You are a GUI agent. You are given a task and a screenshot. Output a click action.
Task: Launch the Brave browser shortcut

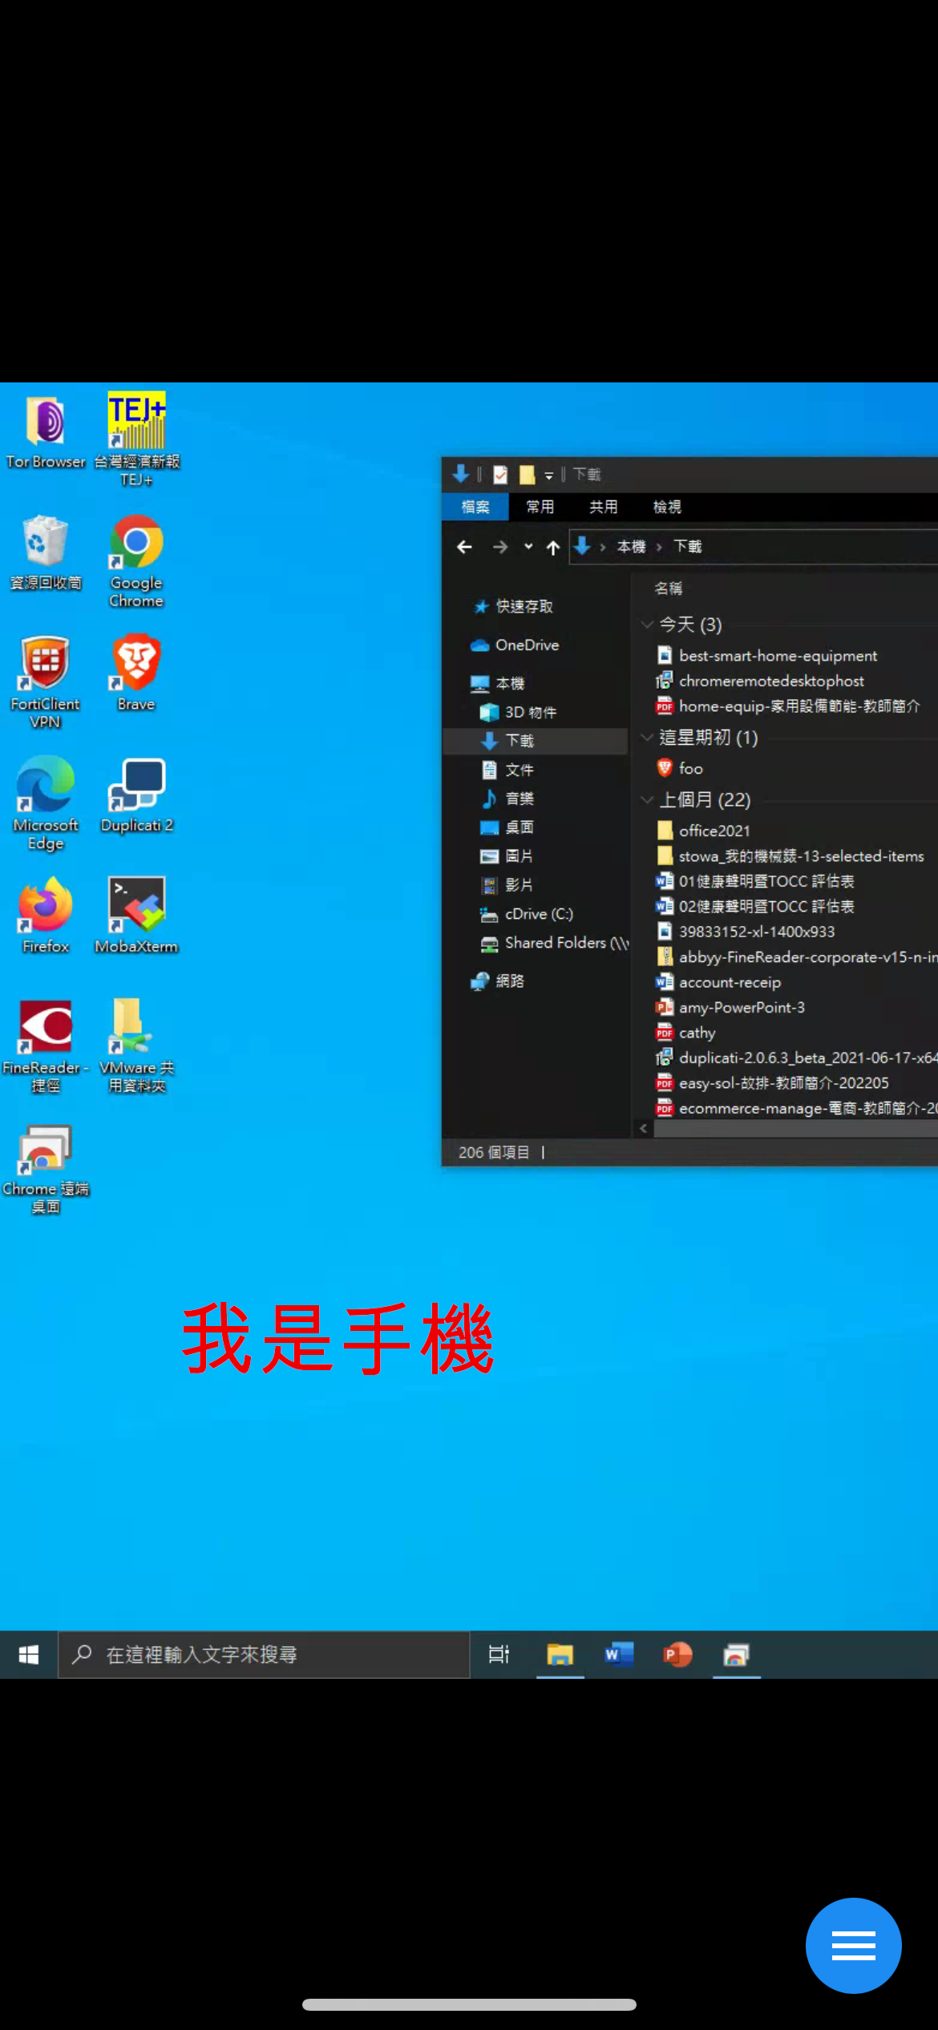(x=136, y=664)
